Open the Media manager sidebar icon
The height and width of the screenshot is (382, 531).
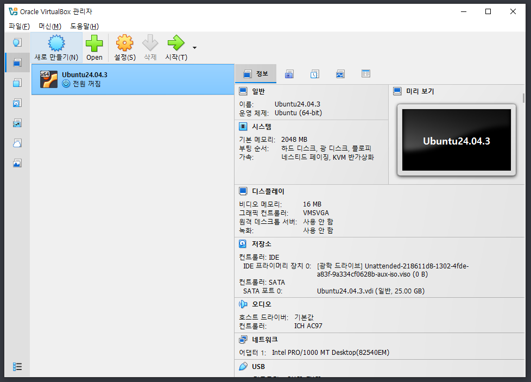[x=17, y=103]
